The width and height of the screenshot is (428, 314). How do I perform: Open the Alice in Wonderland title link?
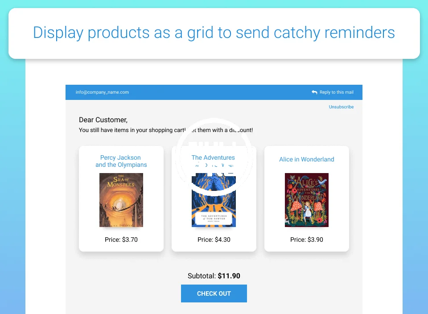[x=307, y=159]
